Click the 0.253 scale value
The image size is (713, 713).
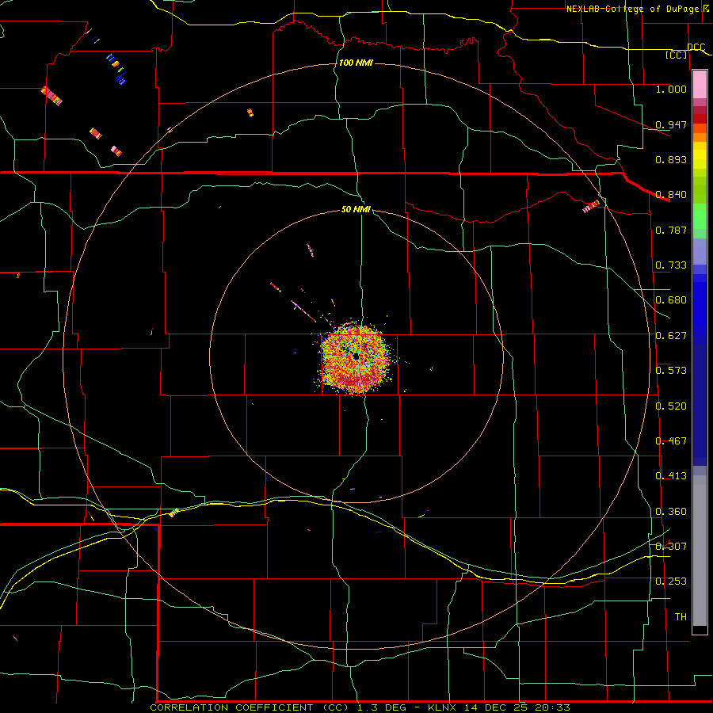[671, 581]
